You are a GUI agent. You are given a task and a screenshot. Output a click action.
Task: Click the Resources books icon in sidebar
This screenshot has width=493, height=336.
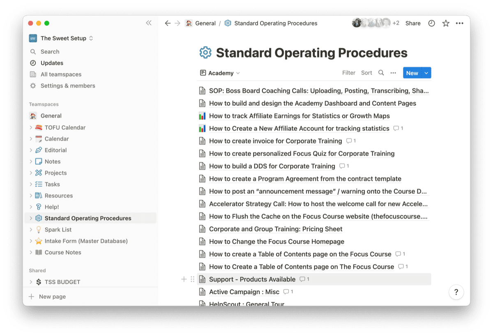39,196
